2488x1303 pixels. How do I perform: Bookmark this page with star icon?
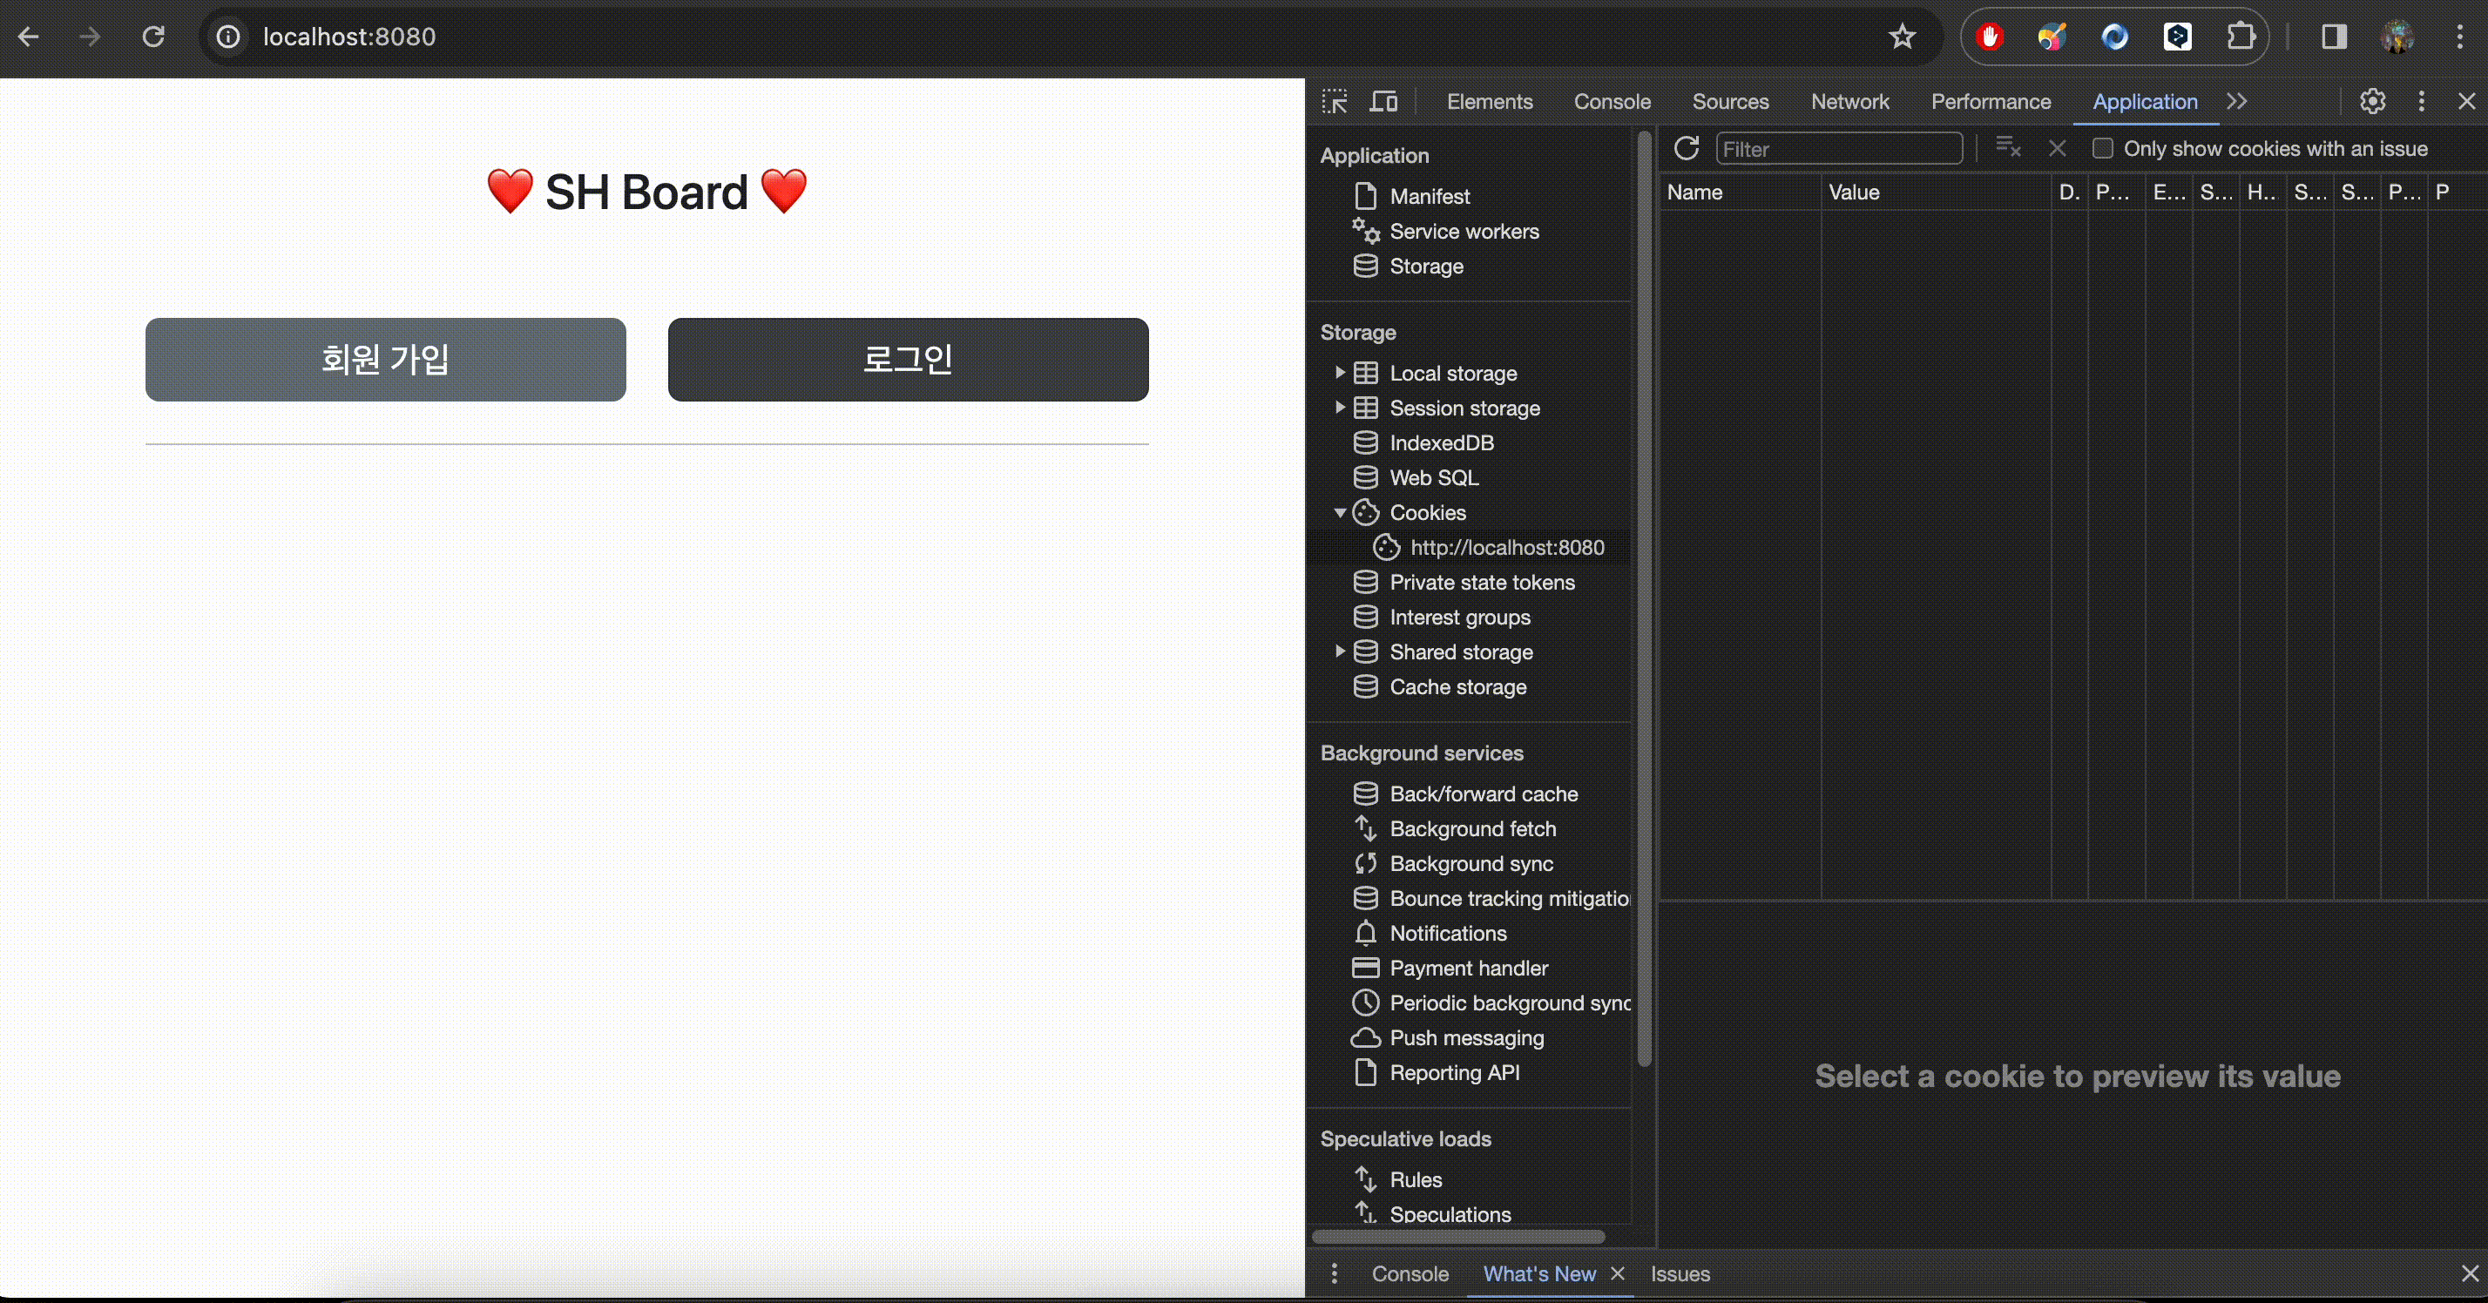coord(1902,37)
